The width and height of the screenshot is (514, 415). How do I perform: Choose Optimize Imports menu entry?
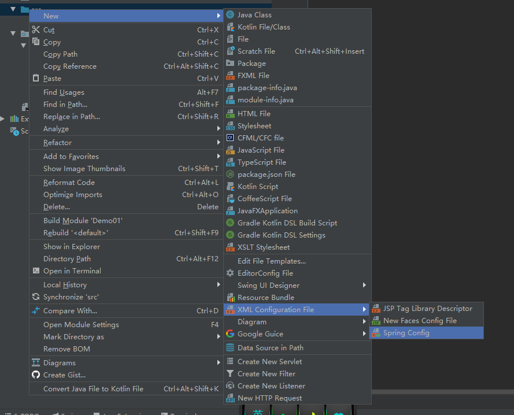(x=126, y=194)
